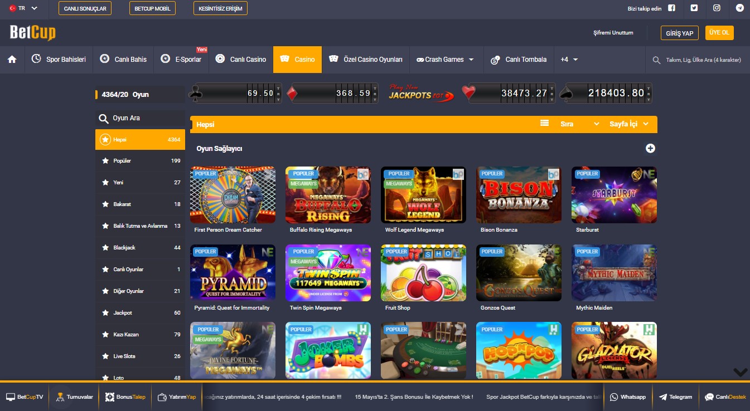Viewport: 750px width, 411px height.
Task: Click the search magnifier in the navbar
Action: pos(656,60)
